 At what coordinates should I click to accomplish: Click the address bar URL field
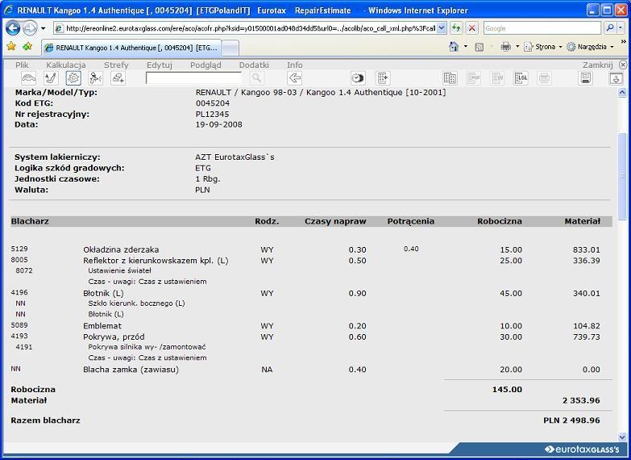click(251, 28)
